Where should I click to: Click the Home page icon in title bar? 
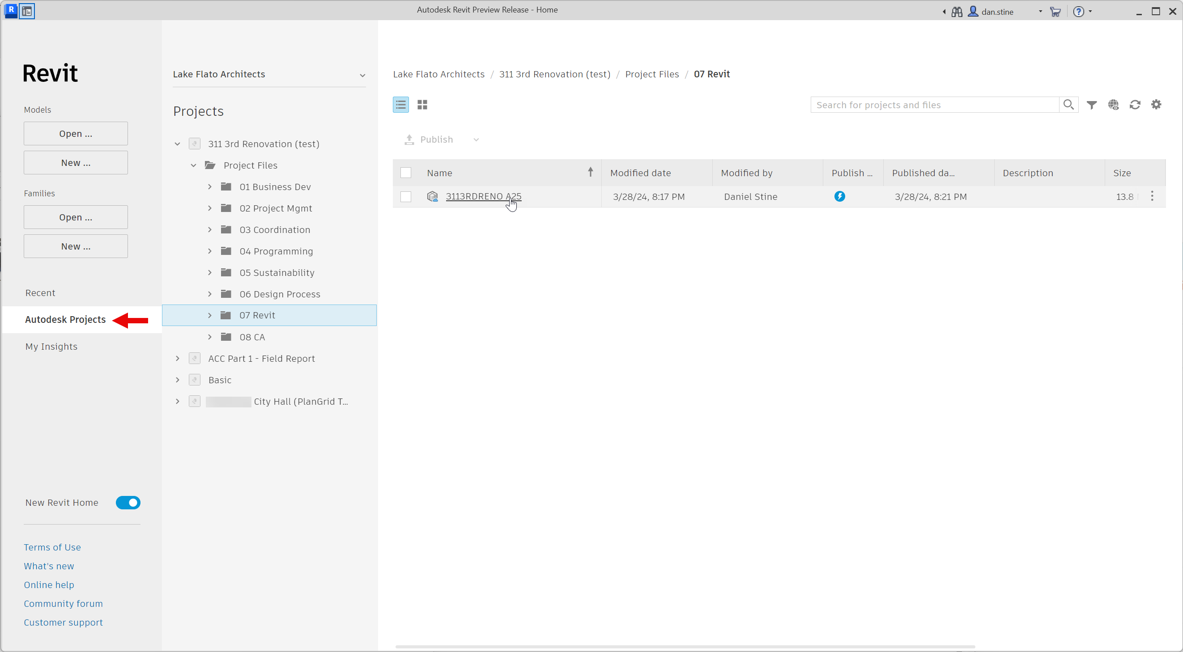click(x=27, y=11)
